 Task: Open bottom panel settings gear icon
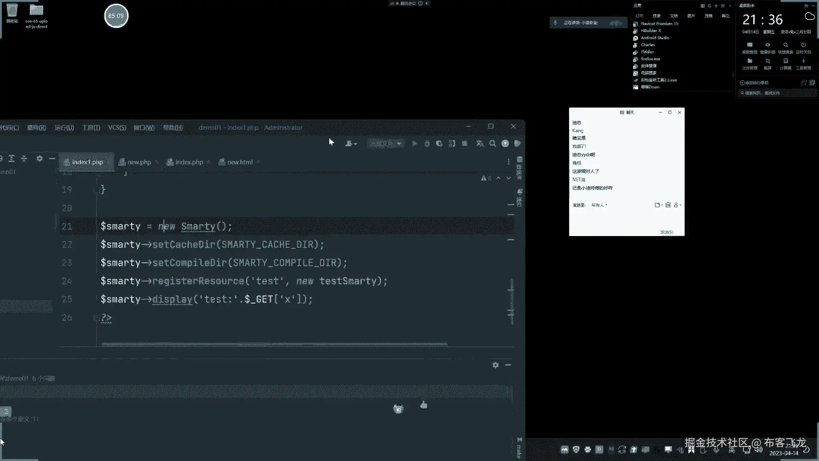point(495,365)
